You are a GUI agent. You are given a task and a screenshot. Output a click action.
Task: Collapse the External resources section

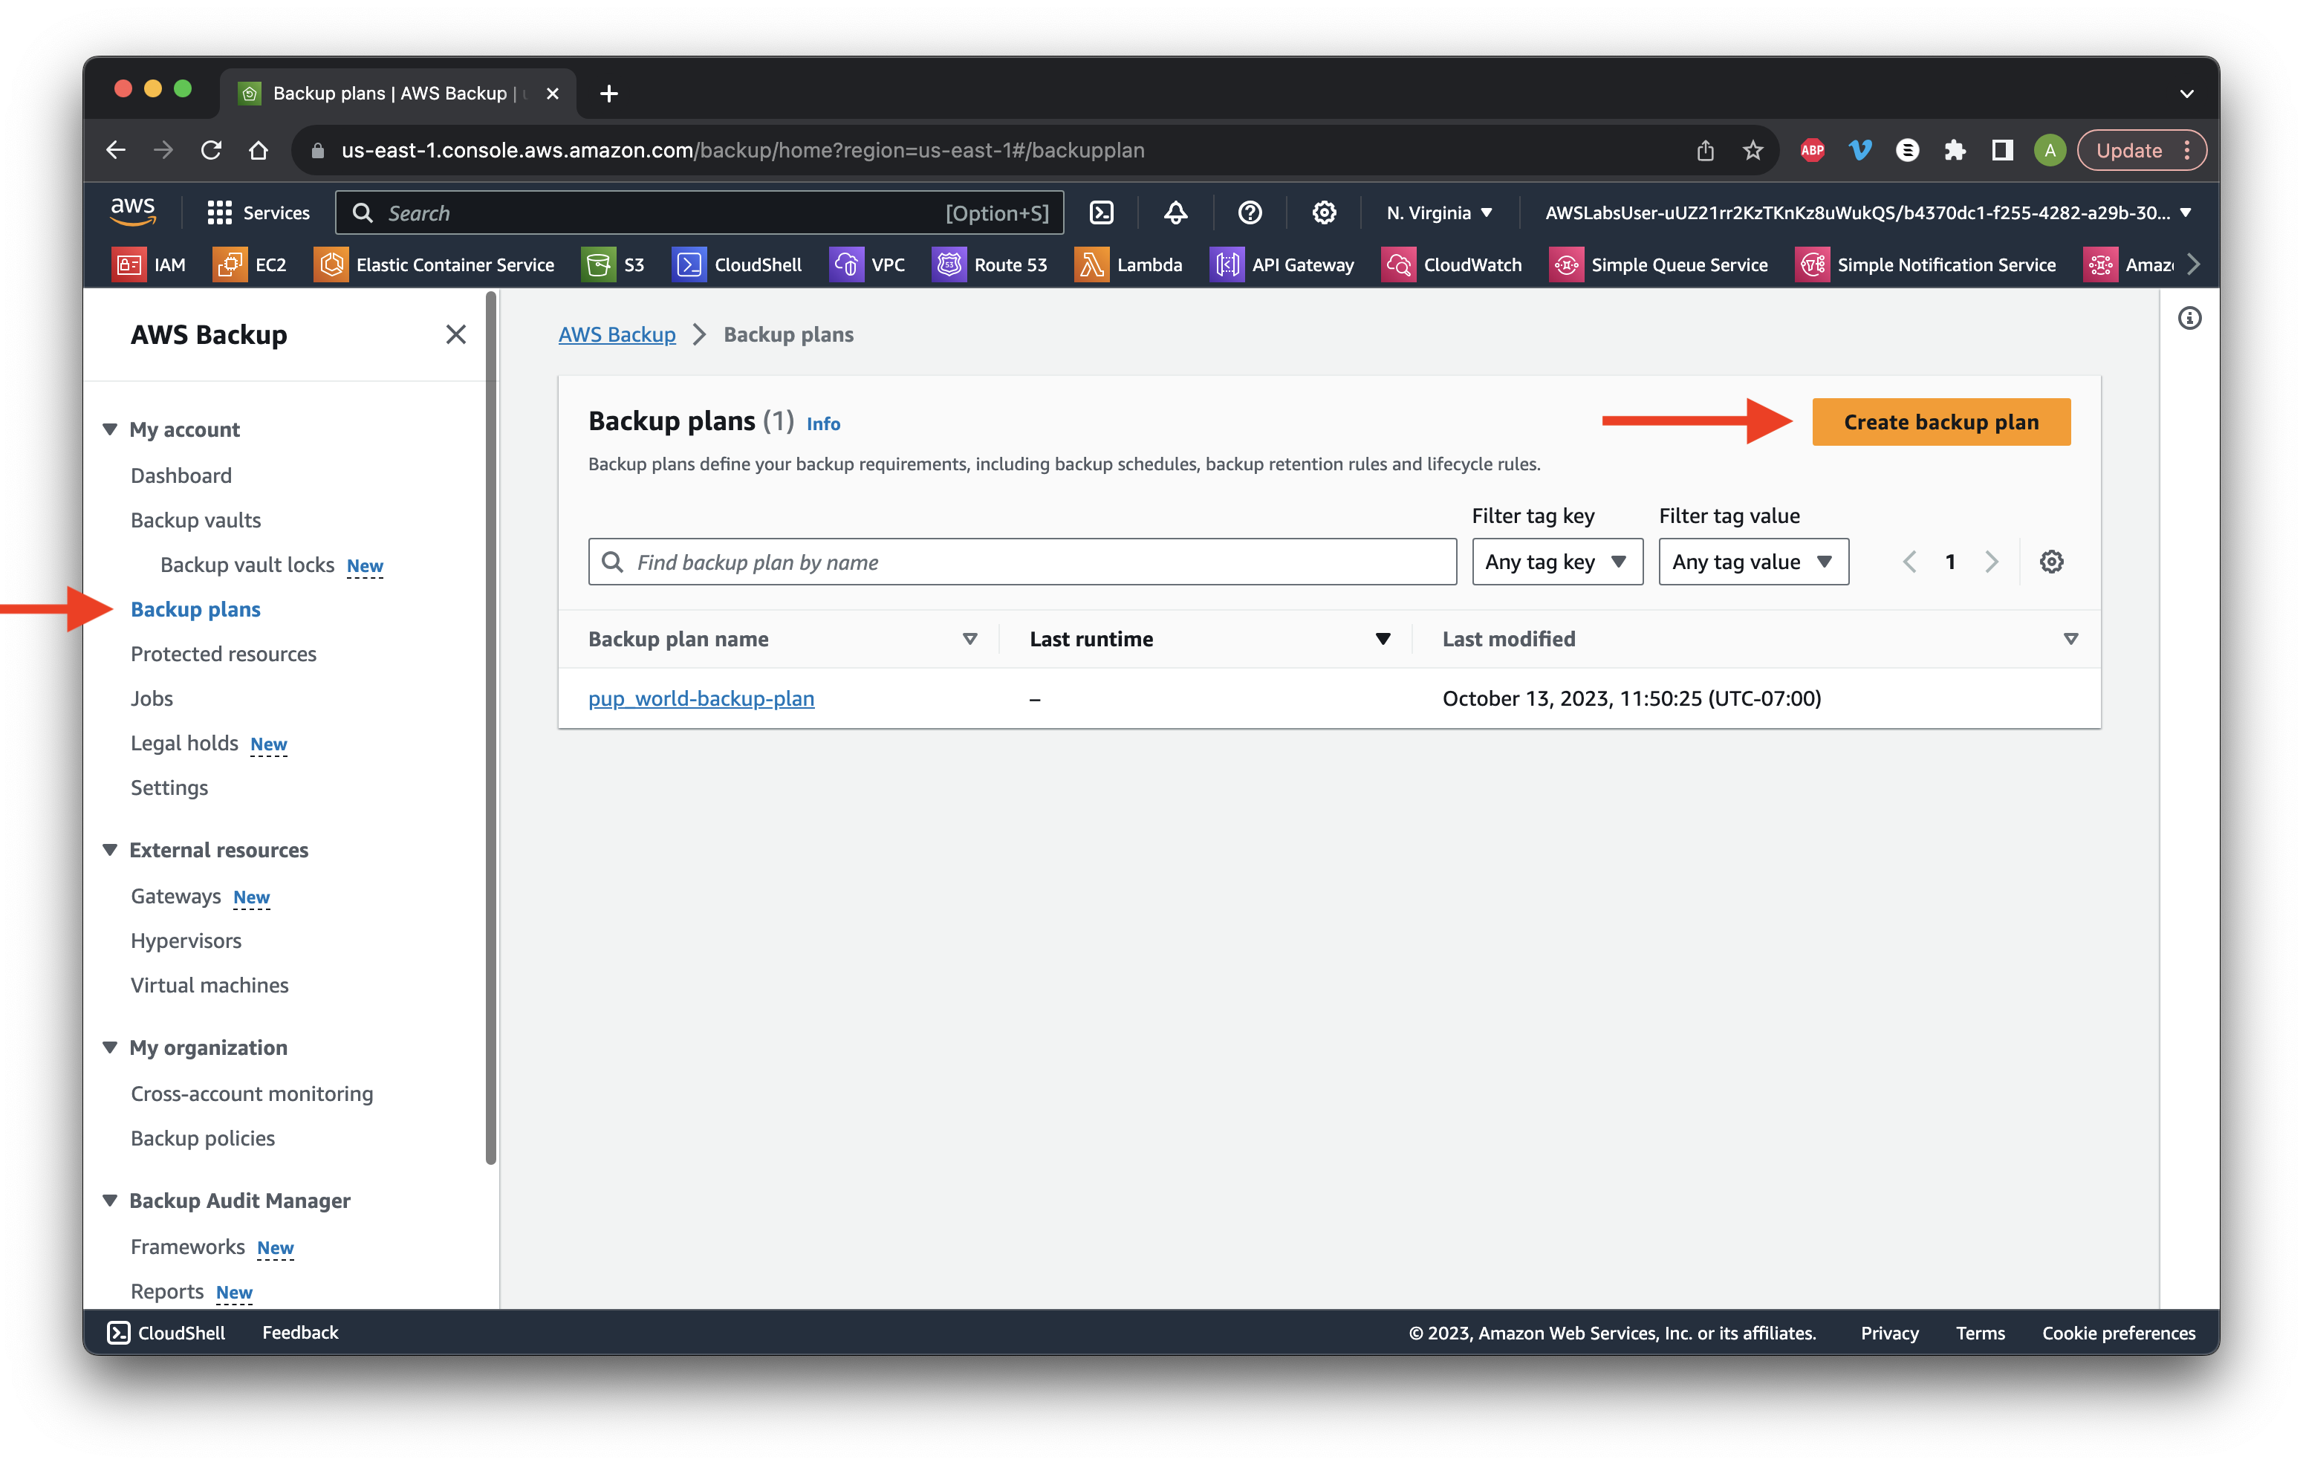(x=110, y=849)
